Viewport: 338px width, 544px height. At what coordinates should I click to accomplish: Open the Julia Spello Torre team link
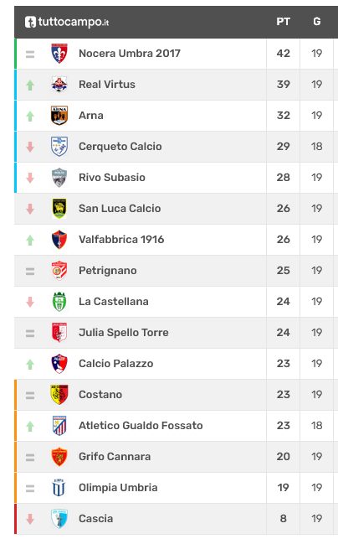click(x=124, y=333)
